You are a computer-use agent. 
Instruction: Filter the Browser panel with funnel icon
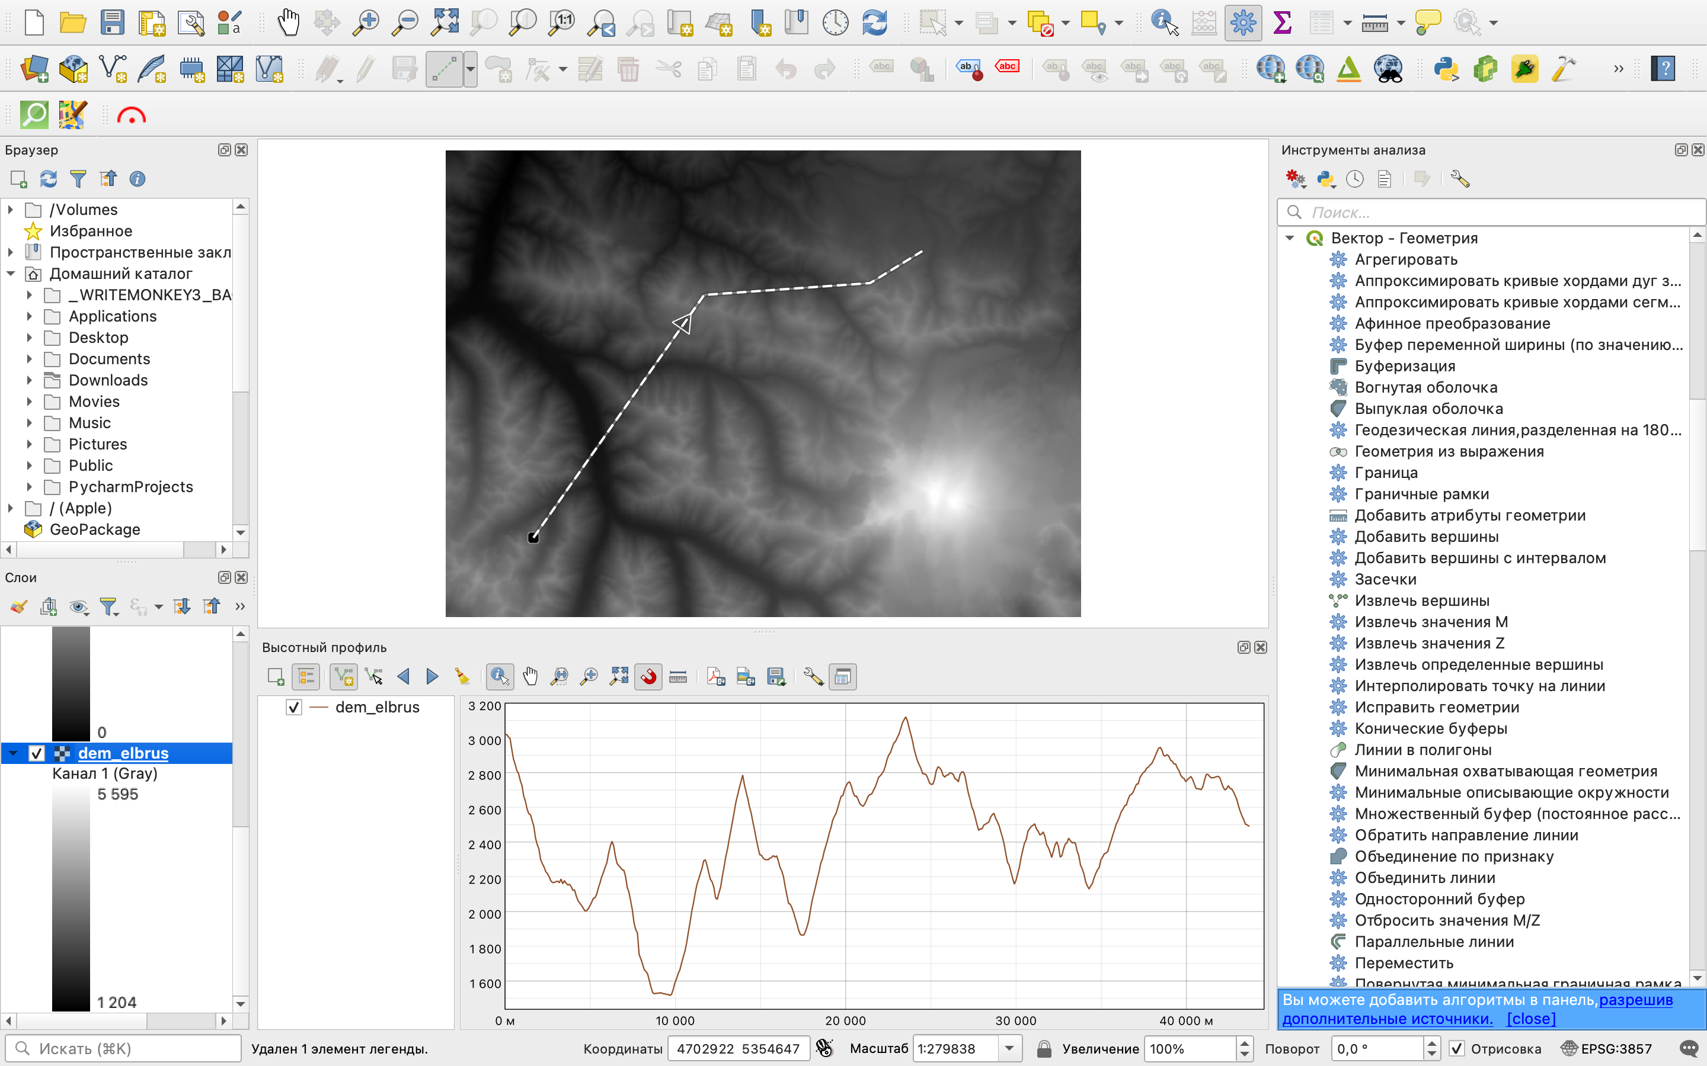[x=78, y=179]
